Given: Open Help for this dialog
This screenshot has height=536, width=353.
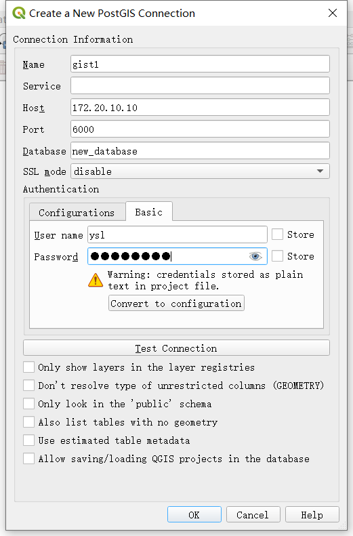Looking at the screenshot, I should (x=312, y=515).
